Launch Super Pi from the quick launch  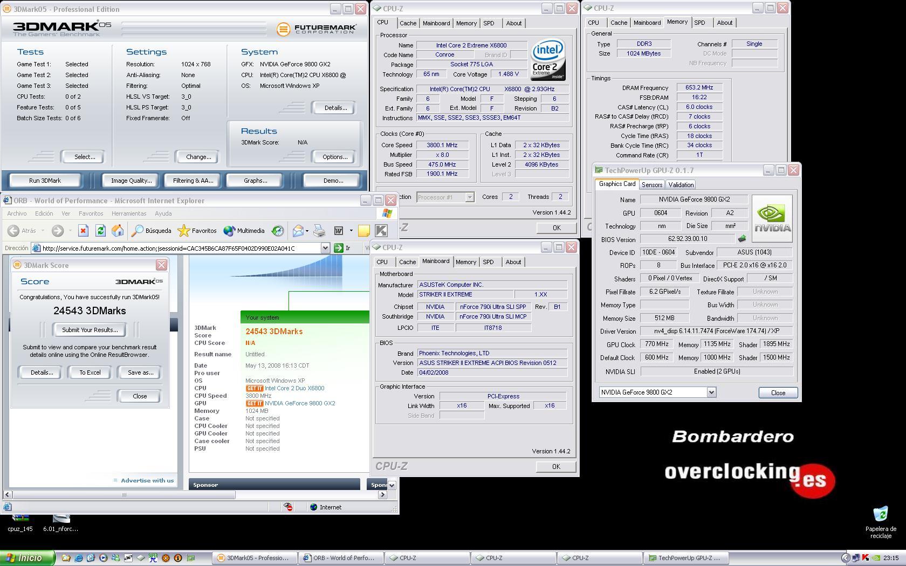(153, 558)
